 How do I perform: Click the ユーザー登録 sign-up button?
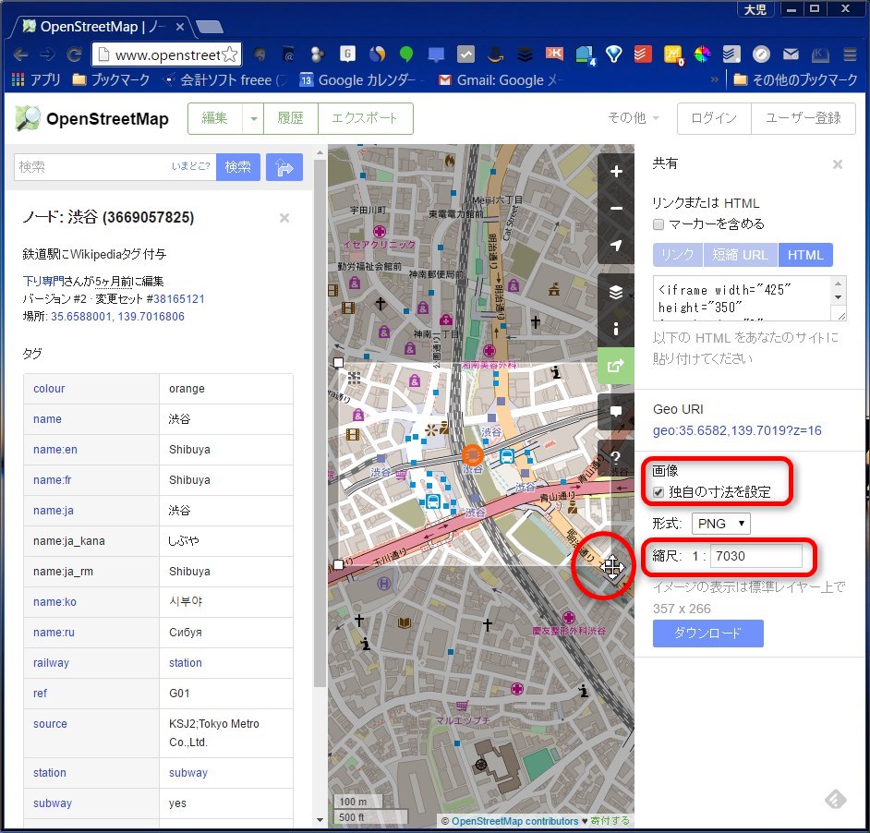[803, 118]
